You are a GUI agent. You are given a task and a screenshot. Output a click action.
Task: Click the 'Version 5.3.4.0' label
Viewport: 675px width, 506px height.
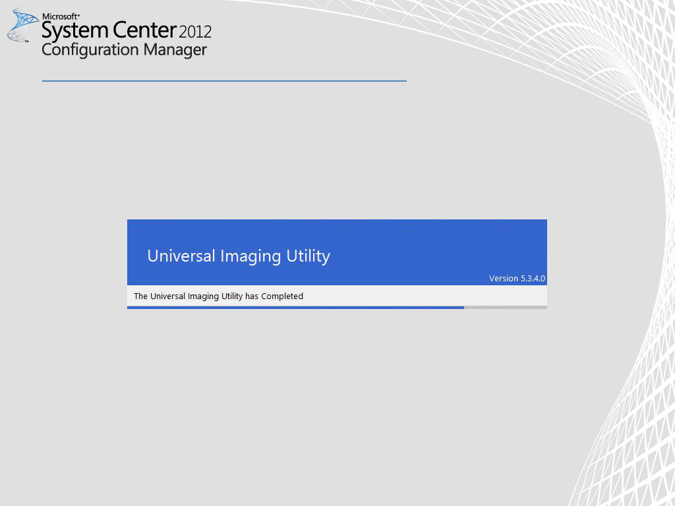click(x=517, y=279)
